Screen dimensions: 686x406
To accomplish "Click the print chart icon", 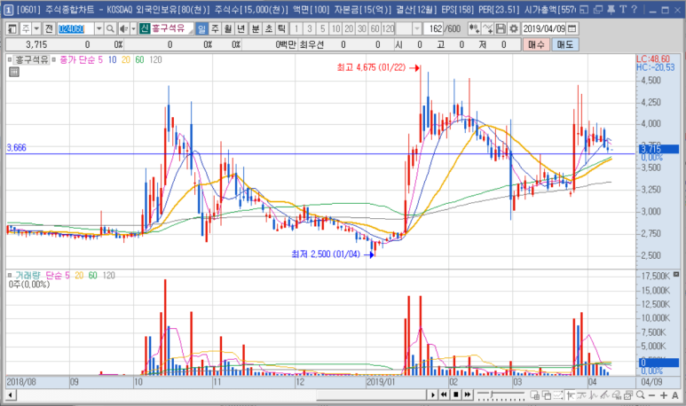I will [x=628, y=395].
